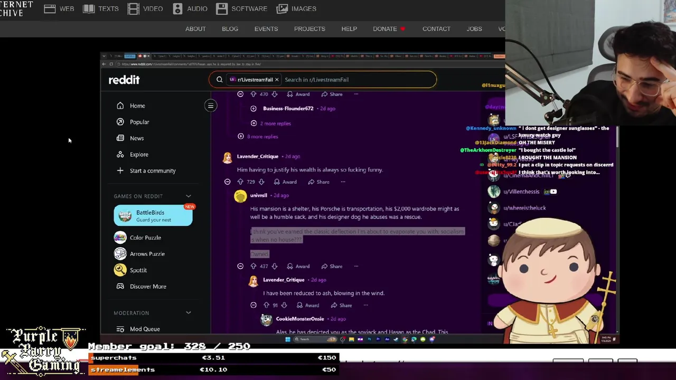The height and width of the screenshot is (380, 676).
Task: Upvote the comment with 437 points
Action: click(x=253, y=266)
